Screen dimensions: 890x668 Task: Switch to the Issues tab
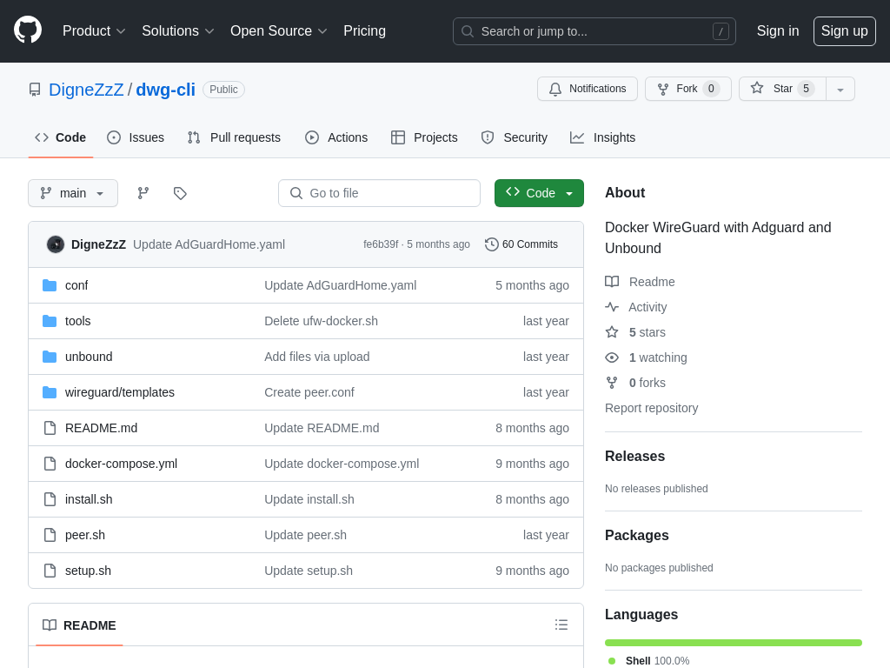[136, 137]
